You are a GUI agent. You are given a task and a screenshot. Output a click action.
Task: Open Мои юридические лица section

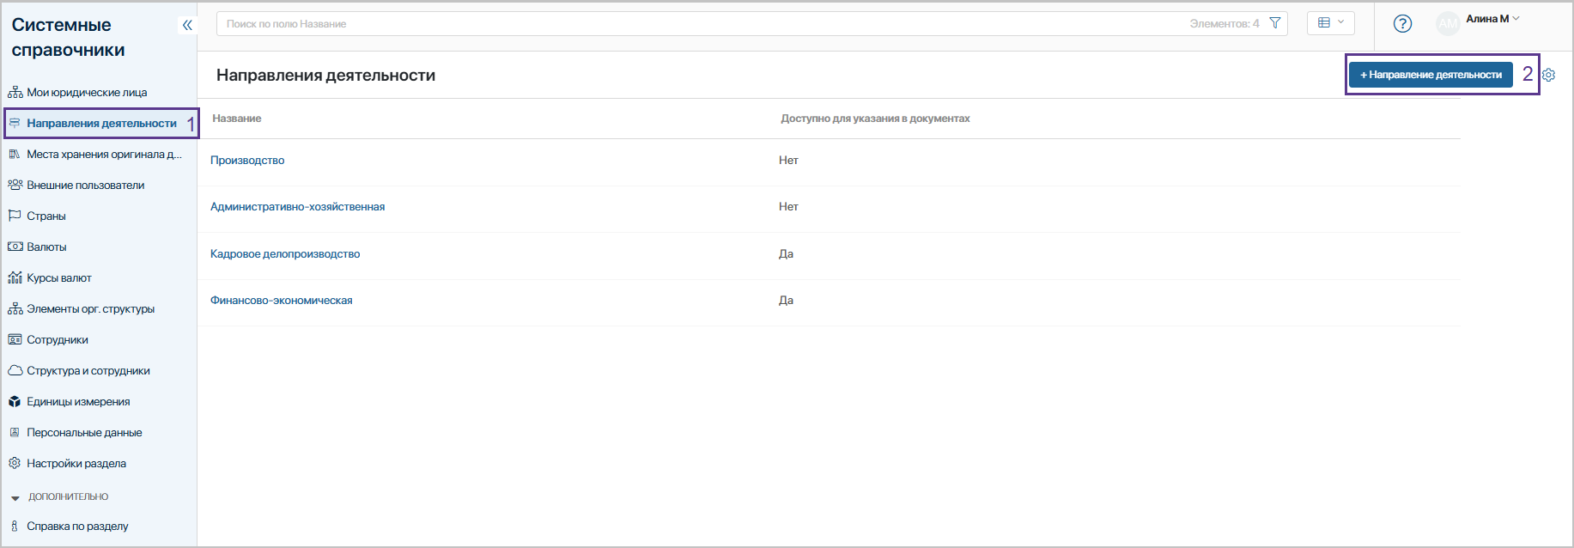(x=86, y=93)
